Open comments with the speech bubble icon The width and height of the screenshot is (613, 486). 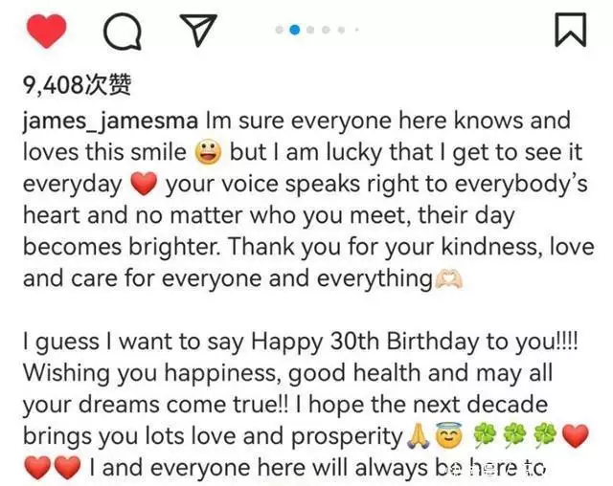[123, 31]
